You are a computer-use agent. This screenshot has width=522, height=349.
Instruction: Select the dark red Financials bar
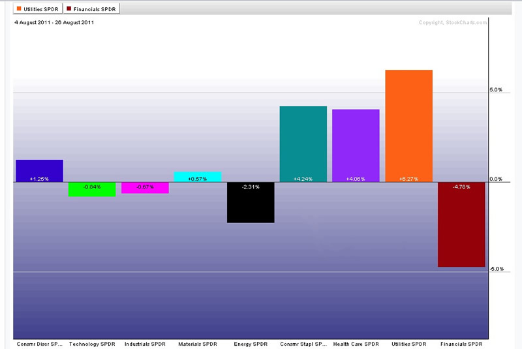pos(461,224)
